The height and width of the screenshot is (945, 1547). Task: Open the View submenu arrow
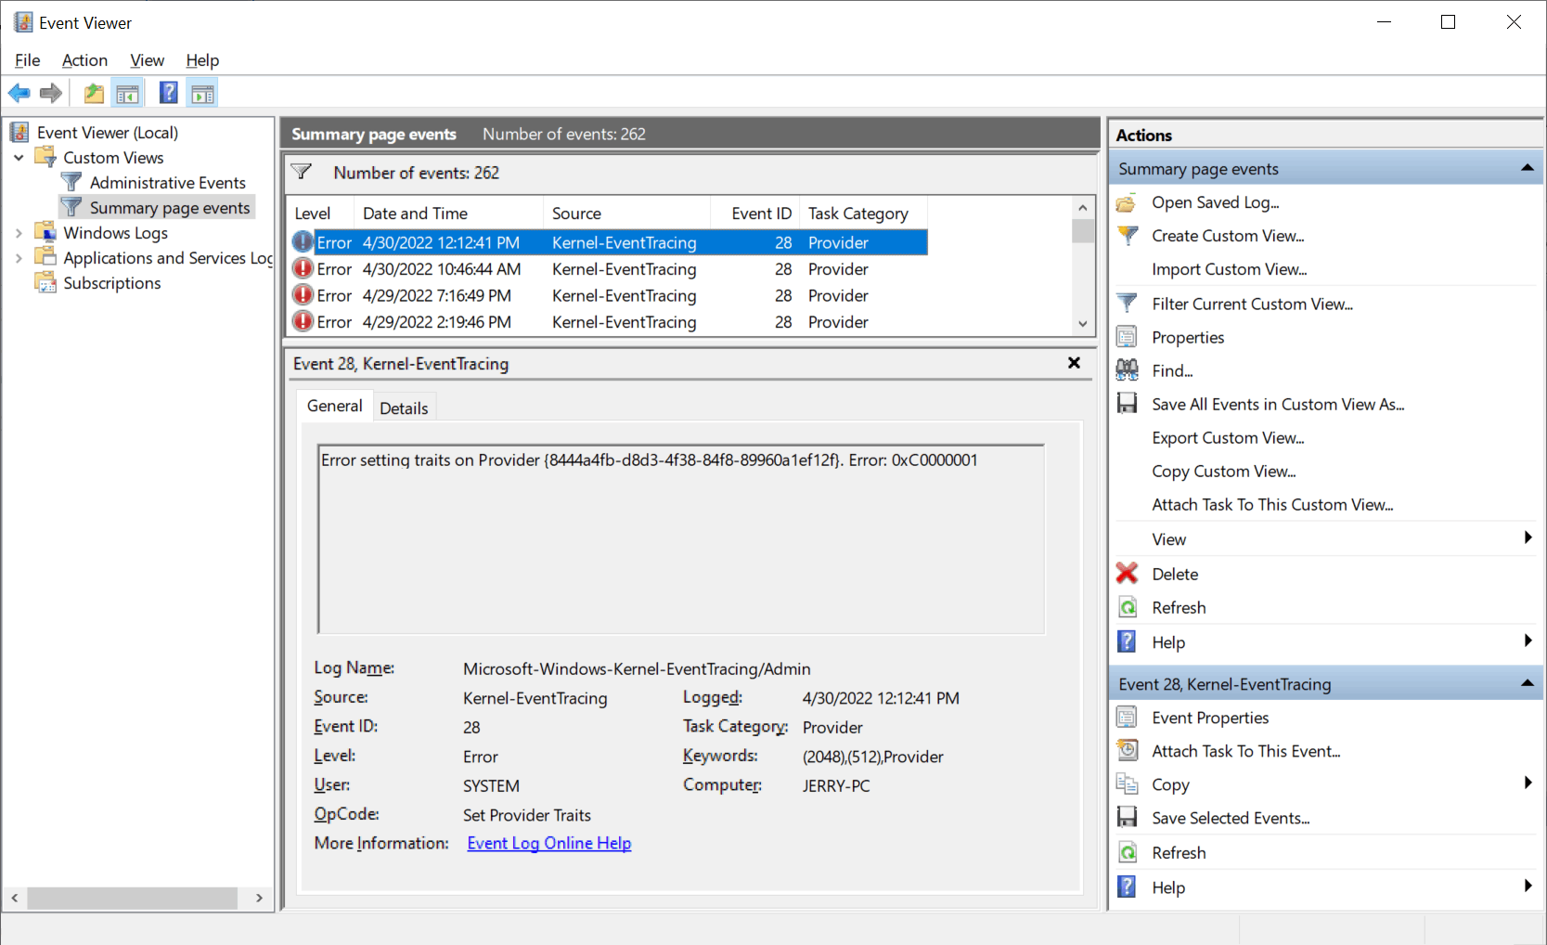click(x=1528, y=538)
